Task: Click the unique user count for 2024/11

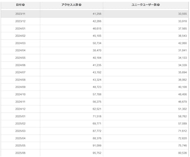Action: pyautogui.click(x=183, y=102)
